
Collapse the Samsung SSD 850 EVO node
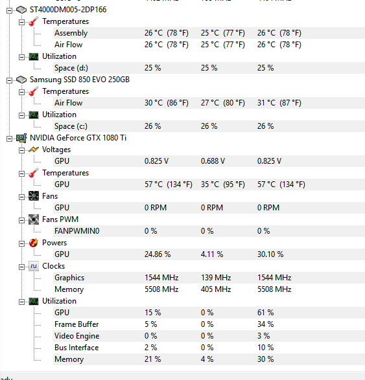click(x=9, y=80)
